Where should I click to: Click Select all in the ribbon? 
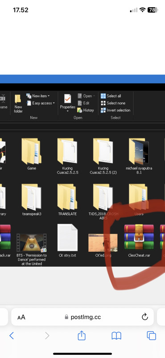pyautogui.click(x=111, y=96)
